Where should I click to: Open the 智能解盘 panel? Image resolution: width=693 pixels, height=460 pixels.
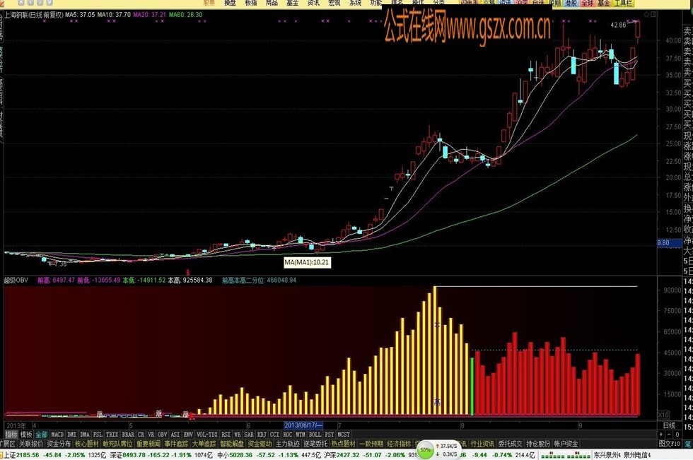click(232, 443)
